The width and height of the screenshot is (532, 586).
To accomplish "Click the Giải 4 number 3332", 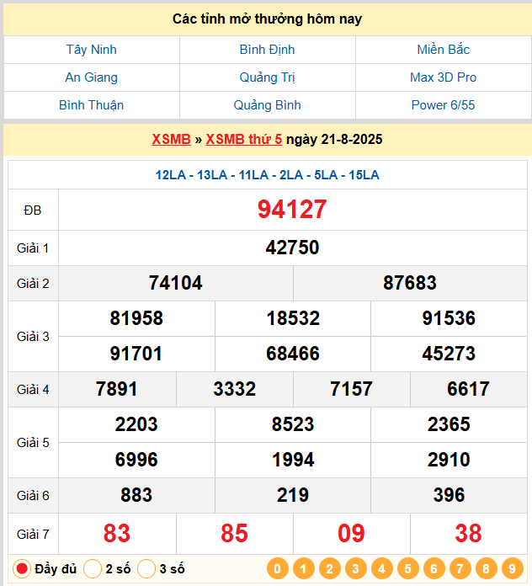I will [x=235, y=389].
